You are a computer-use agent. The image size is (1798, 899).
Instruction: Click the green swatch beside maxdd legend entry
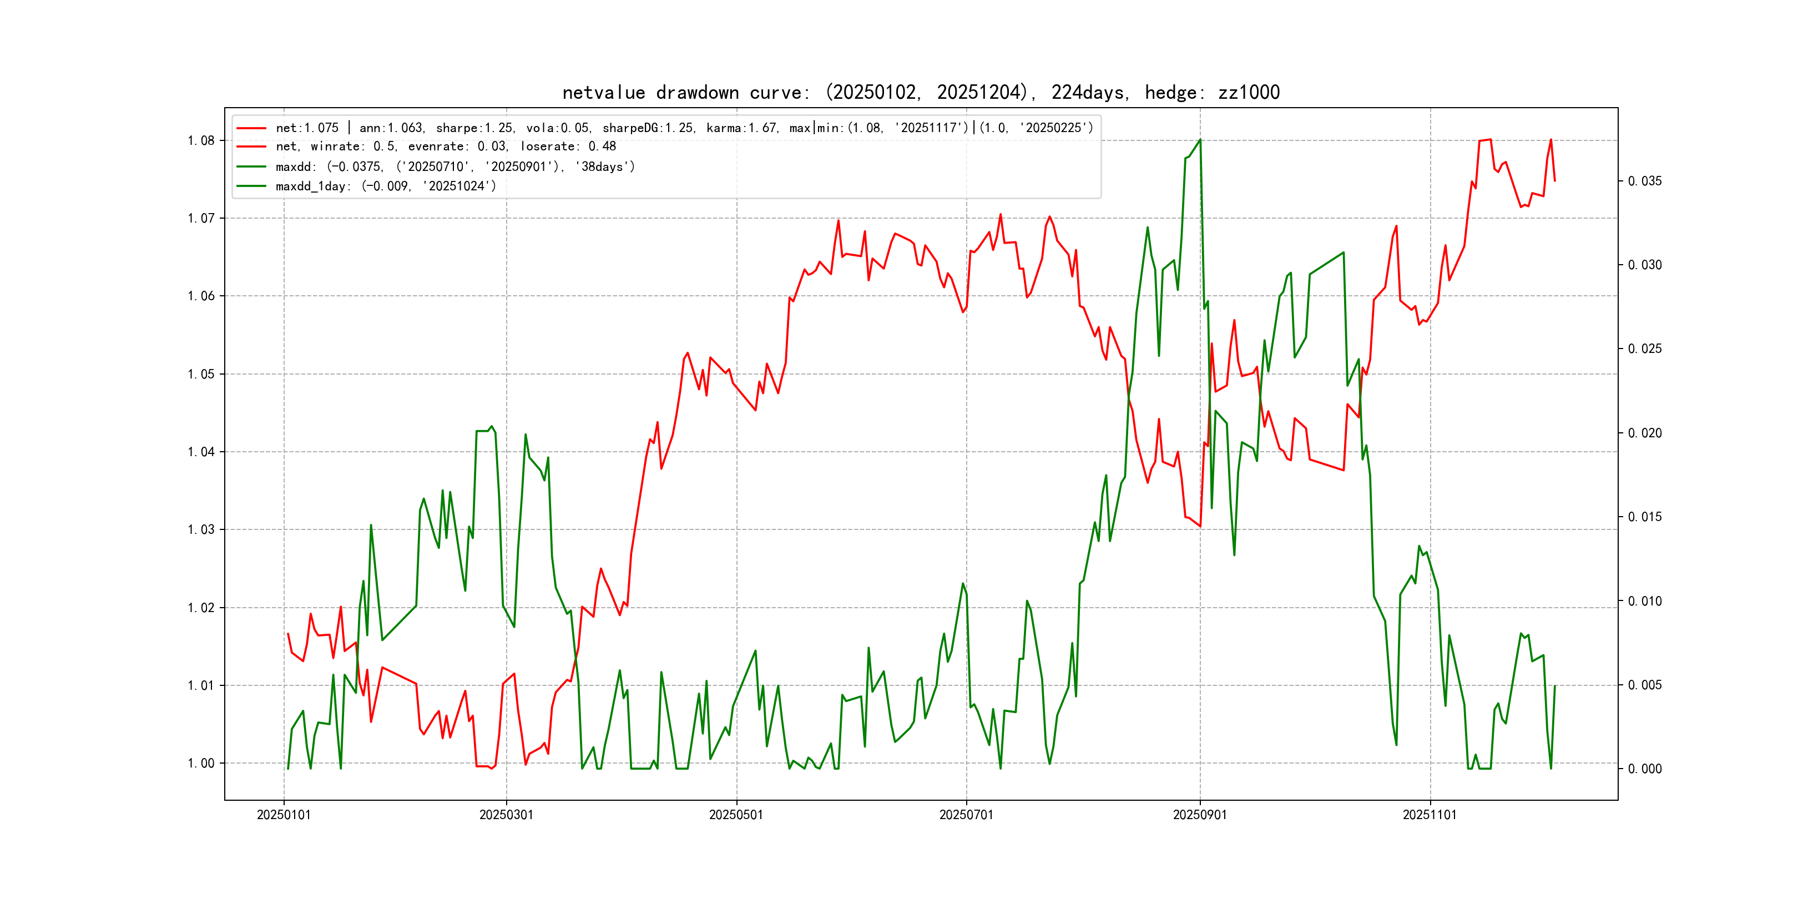(x=251, y=167)
